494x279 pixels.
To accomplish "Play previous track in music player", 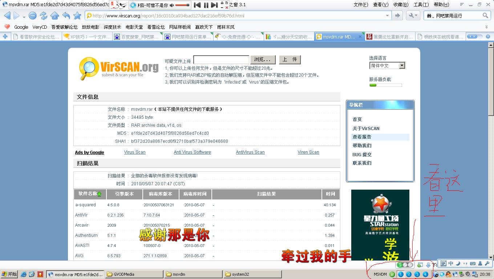I will coord(197,5).
